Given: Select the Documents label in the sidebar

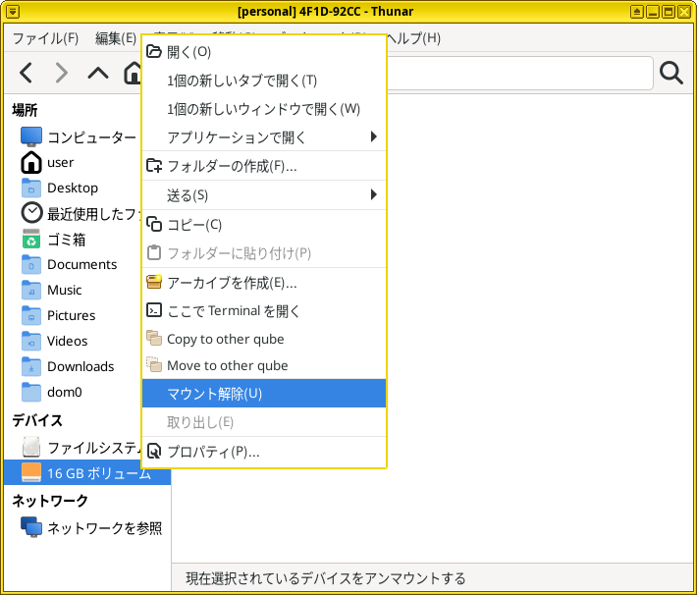Looking at the screenshot, I should [81, 265].
